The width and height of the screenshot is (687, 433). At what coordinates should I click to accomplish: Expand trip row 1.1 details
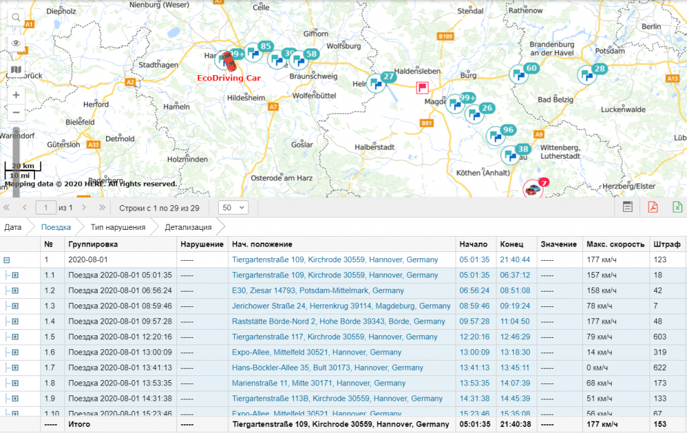click(15, 275)
